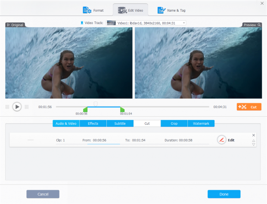Move Clip 1 up with the up arrow
Viewport: 267px width, 204px height.
254,141
